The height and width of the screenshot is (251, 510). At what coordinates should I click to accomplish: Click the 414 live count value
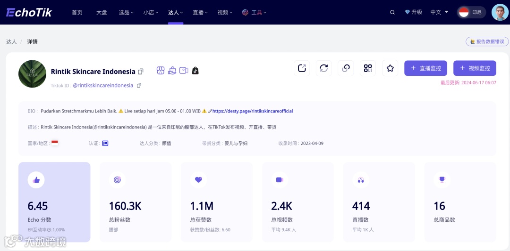click(x=361, y=206)
